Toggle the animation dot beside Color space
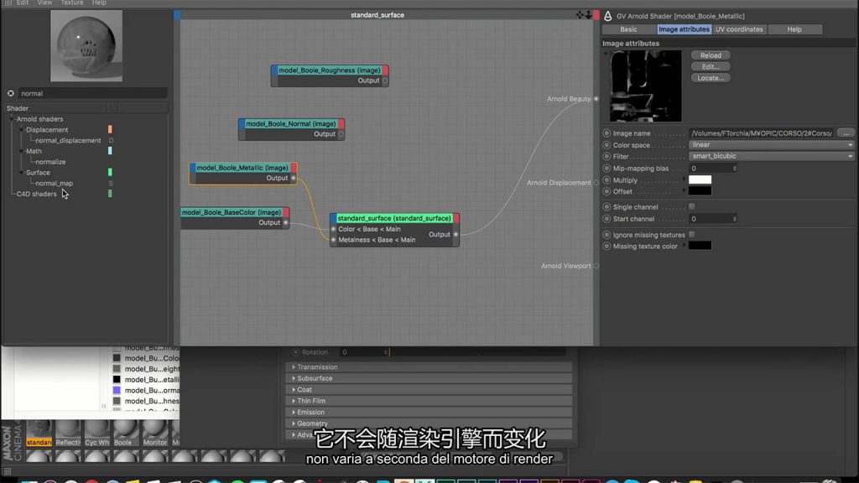This screenshot has height=483, width=859. pos(607,145)
